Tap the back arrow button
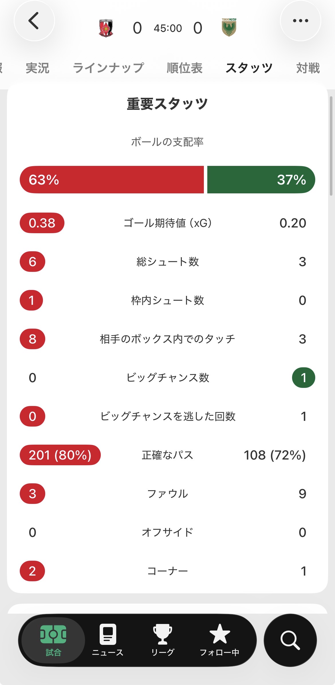The height and width of the screenshot is (685, 335). tap(34, 21)
